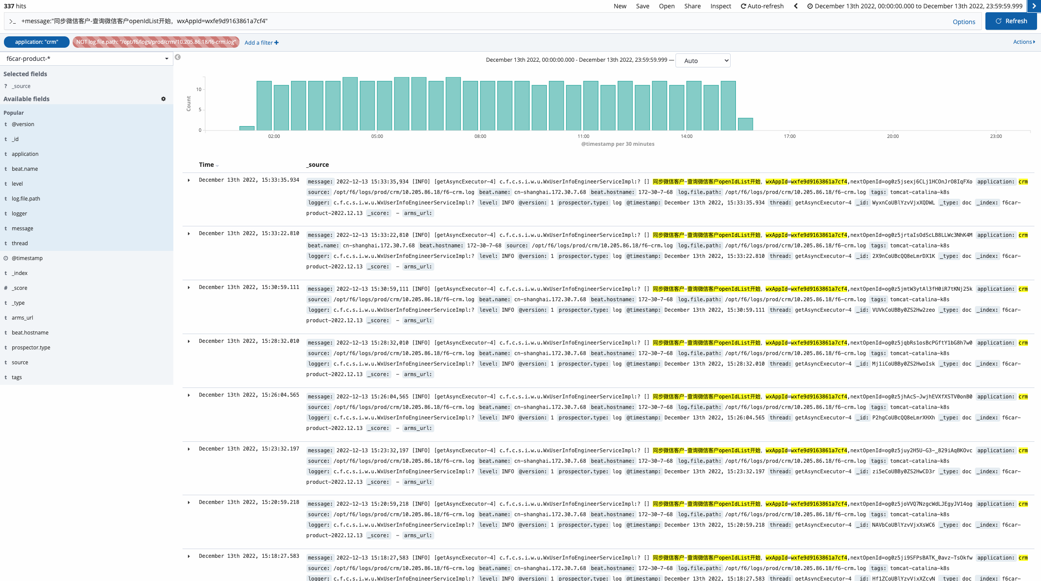Open the f6car-product-* index pattern dropdown
The width and height of the screenshot is (1041, 581).
click(87, 59)
